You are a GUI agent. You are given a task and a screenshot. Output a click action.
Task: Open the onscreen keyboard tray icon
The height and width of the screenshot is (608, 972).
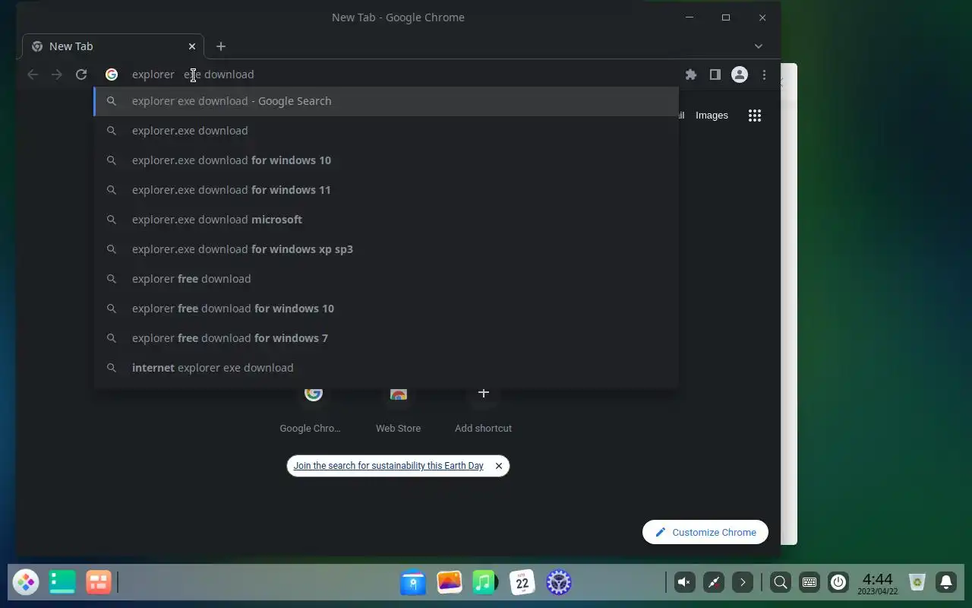click(809, 583)
